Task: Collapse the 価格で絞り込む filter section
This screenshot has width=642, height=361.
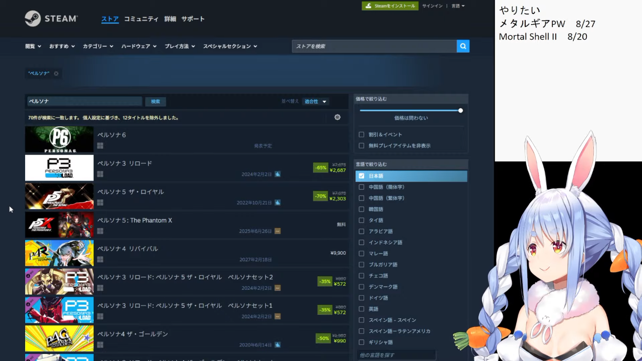Action: click(x=411, y=99)
